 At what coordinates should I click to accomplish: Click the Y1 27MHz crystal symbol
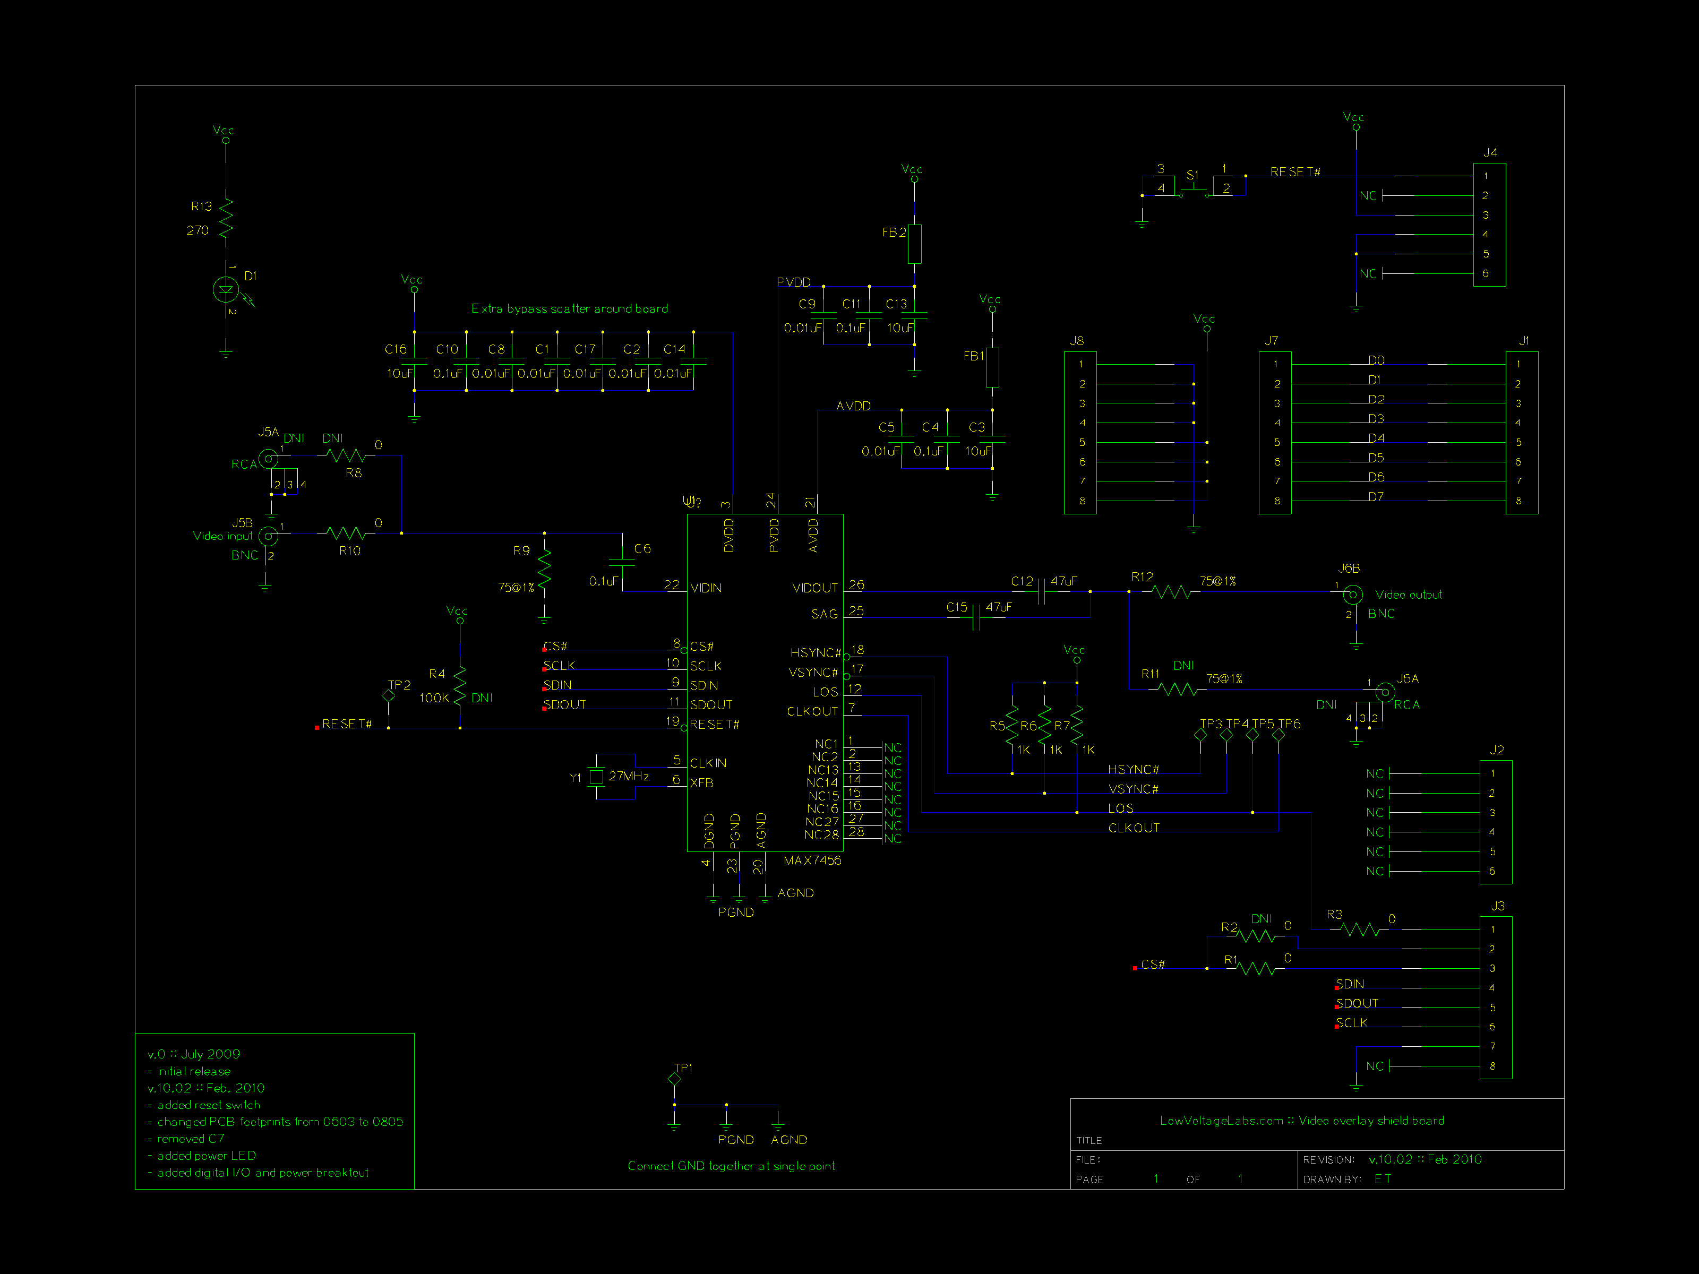(596, 777)
